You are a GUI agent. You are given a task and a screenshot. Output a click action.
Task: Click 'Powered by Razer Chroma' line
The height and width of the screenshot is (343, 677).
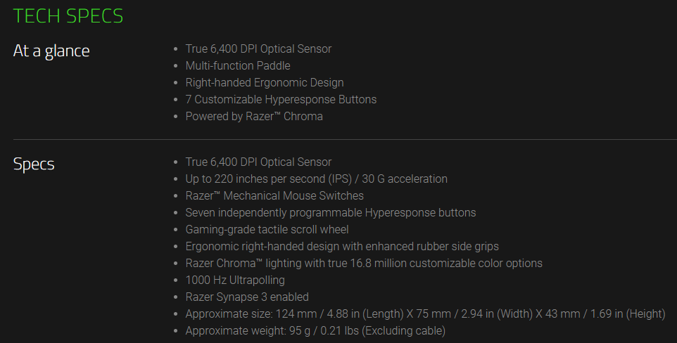coord(254,116)
